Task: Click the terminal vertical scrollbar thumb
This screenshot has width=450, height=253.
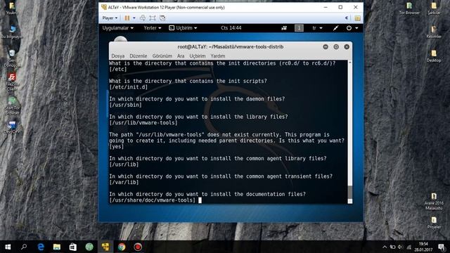Action: [x=350, y=192]
